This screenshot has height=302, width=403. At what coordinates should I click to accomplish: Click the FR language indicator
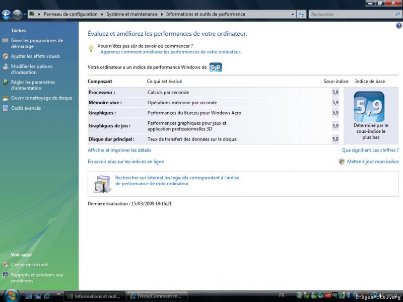point(282,295)
